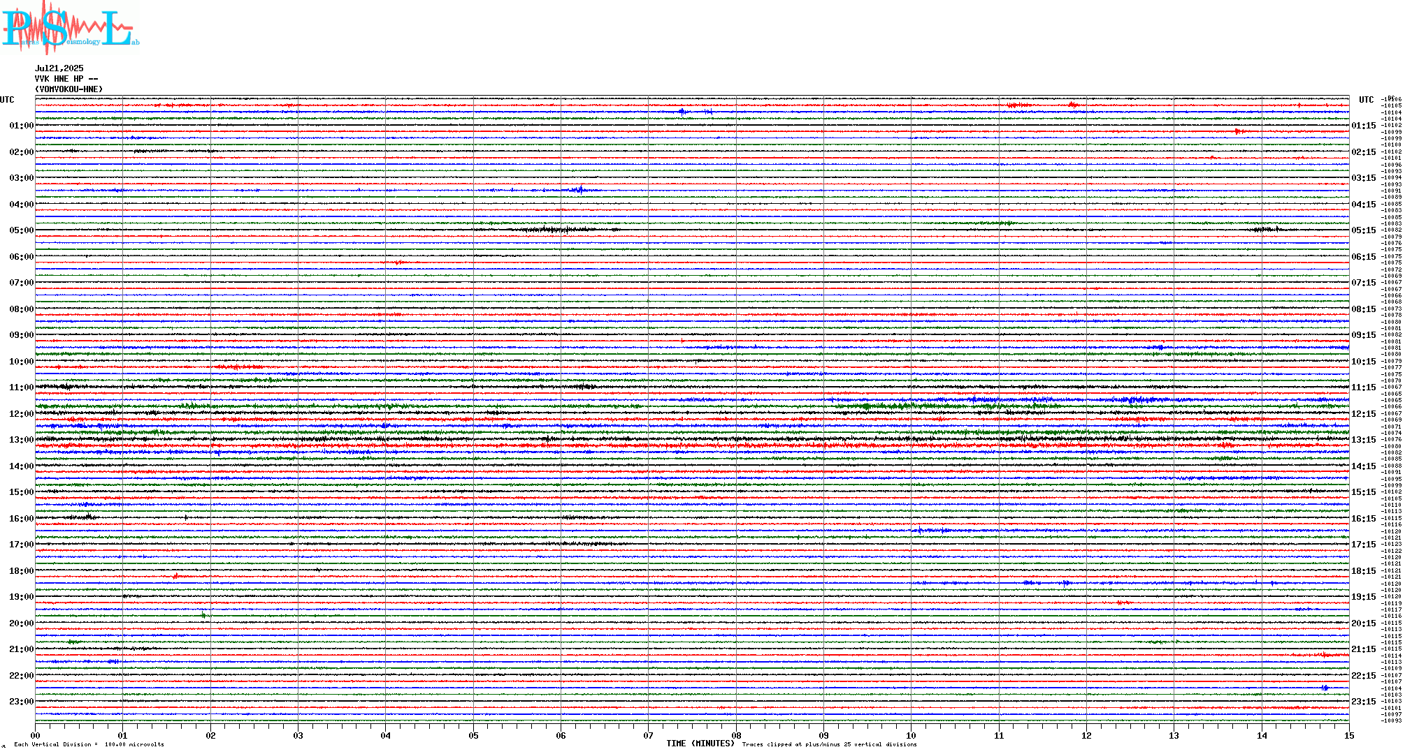
Task: Click the 10:00 hour label
Action: point(22,362)
